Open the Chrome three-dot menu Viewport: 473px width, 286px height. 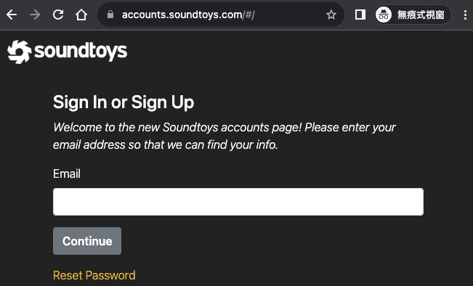point(465,15)
